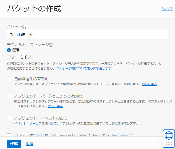Open the lifebuoy support help icon
175x149 pixels.
169,135
